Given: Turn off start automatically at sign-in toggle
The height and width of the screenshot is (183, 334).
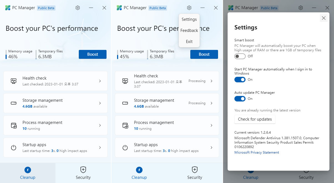Looking at the screenshot, I should click(x=240, y=80).
